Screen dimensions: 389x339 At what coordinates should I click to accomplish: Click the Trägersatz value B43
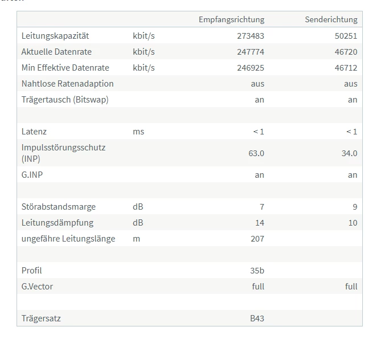click(257, 318)
